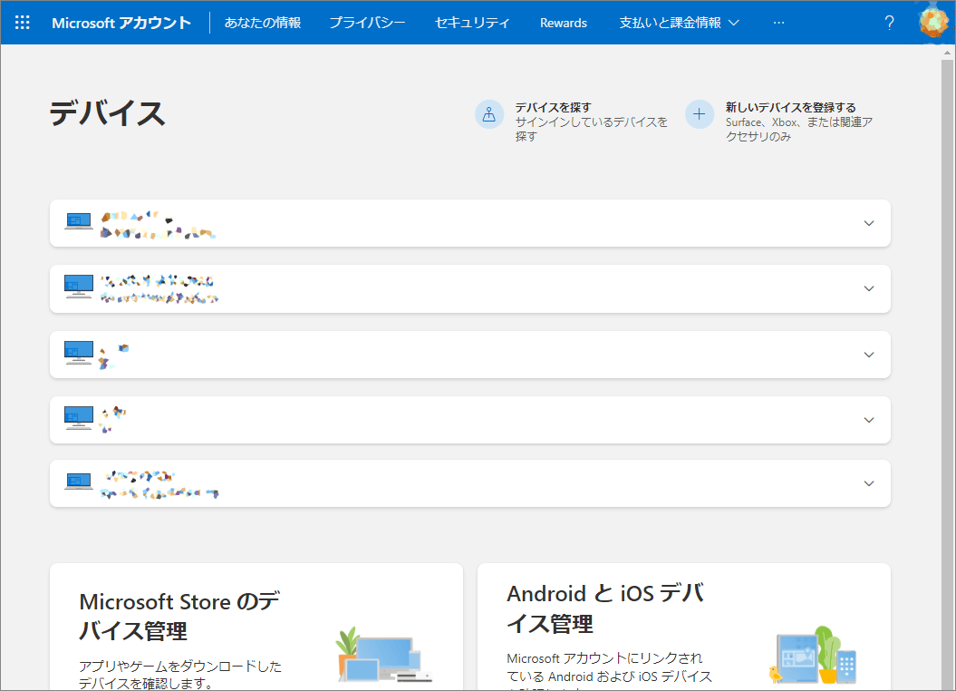Click the Microsoft アカウント home link

tap(121, 23)
